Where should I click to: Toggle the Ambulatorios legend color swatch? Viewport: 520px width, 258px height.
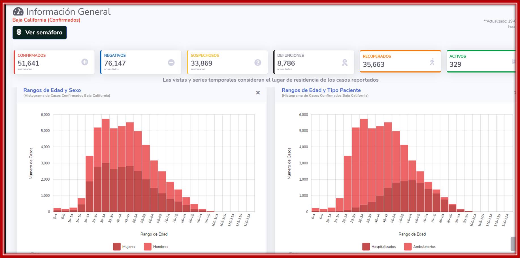[408, 247]
